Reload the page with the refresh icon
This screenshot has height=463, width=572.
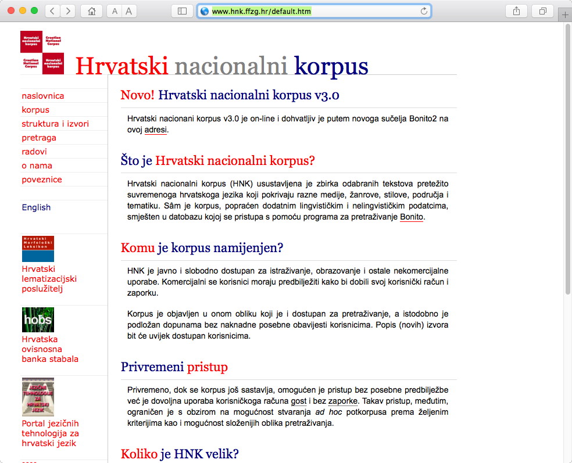point(424,11)
